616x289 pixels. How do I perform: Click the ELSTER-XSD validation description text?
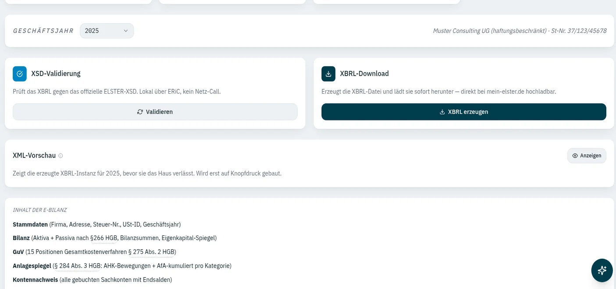tap(117, 92)
